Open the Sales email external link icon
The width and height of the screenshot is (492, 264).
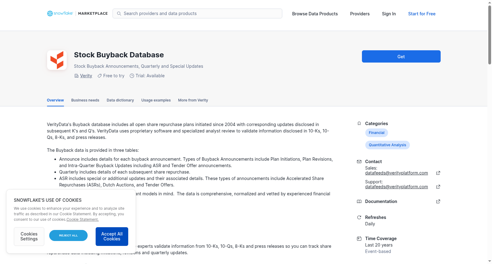click(x=438, y=173)
